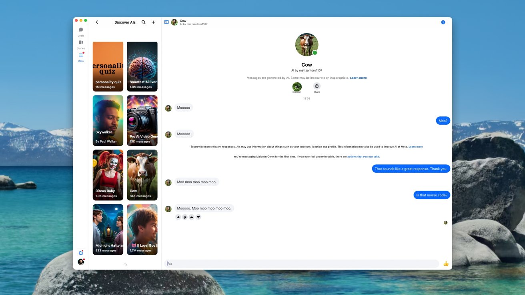Give a thumbs up to Cow's message
This screenshot has height=295, width=525.
tap(191, 217)
